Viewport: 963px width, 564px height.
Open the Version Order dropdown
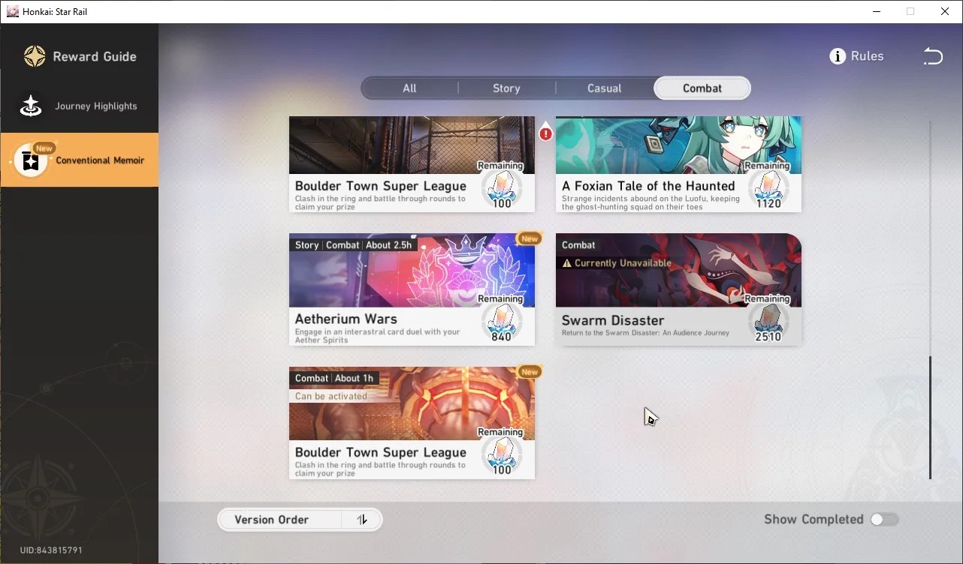300,520
